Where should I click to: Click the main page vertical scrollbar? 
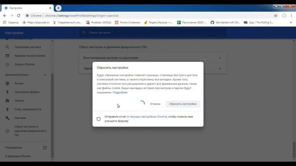click(294, 150)
